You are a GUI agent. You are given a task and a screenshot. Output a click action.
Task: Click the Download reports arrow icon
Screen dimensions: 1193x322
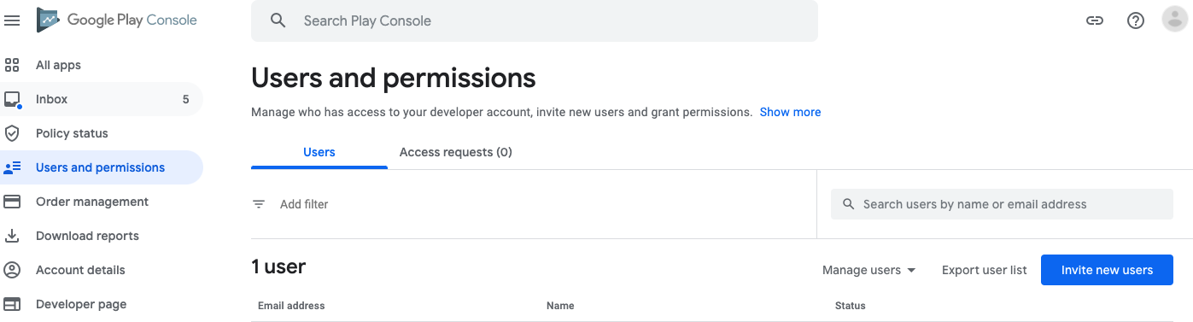click(12, 236)
